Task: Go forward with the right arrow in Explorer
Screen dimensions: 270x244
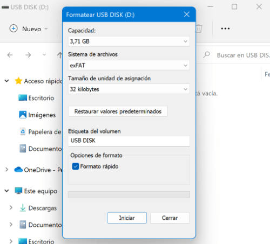Action: [28, 55]
